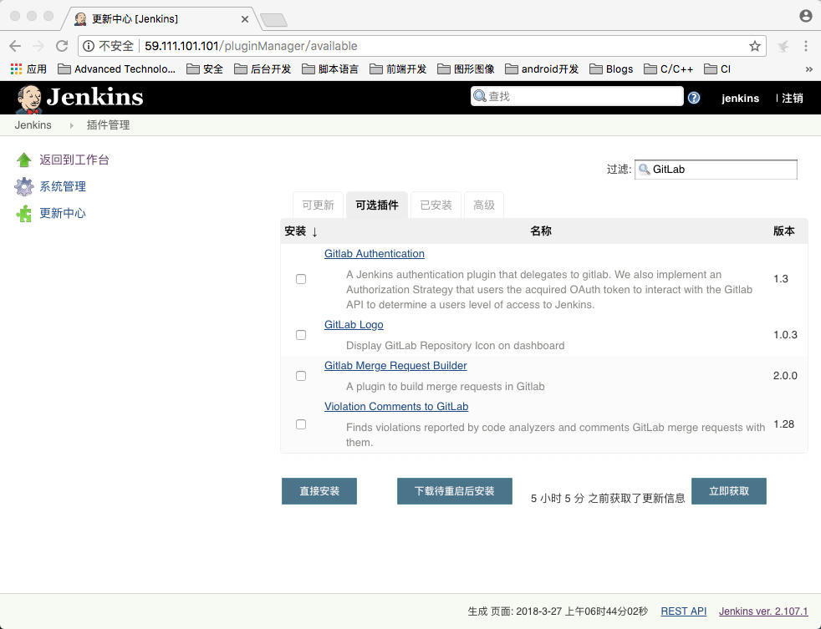Image resolution: width=821 pixels, height=629 pixels.
Task: Switch to the 高级 tab
Action: pos(484,205)
